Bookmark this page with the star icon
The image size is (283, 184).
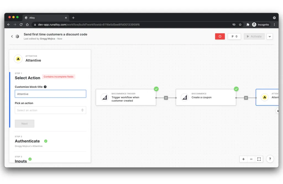(x=240, y=25)
